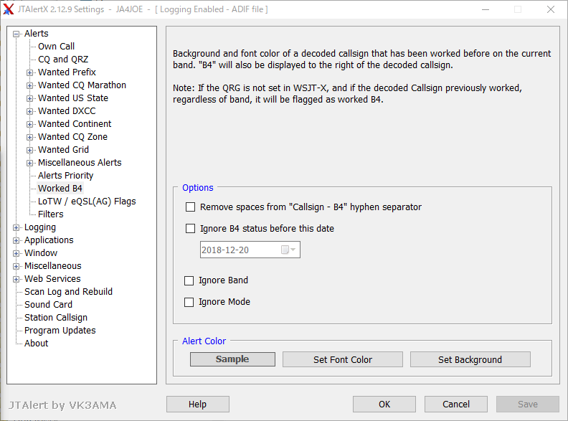Open Help
The height and width of the screenshot is (421, 568).
point(198,404)
